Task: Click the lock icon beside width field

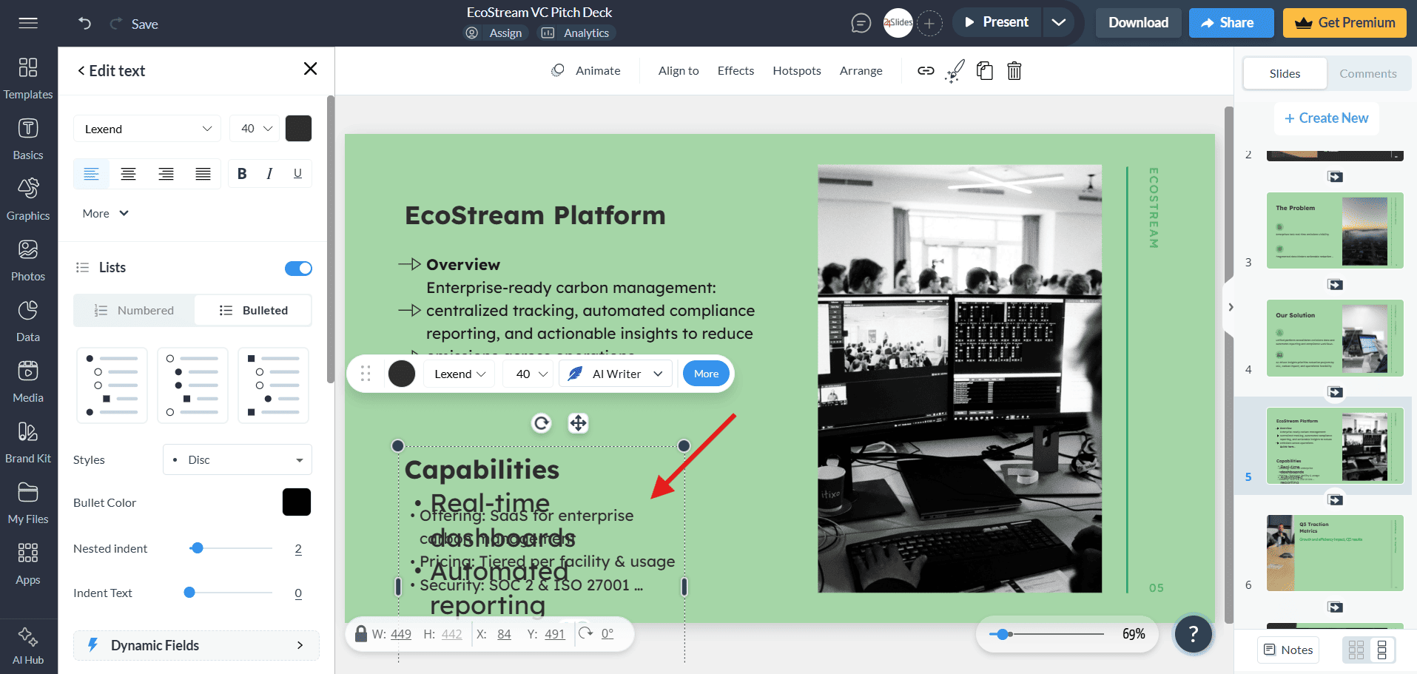Action: tap(360, 633)
